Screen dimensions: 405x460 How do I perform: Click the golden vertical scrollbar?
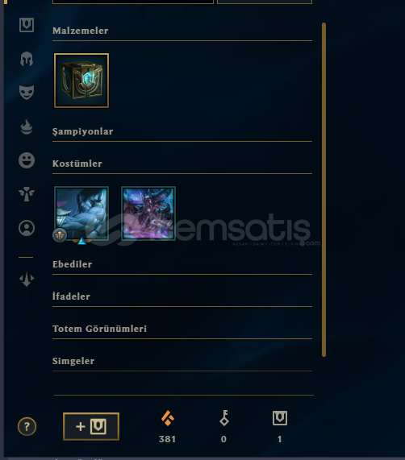point(324,189)
